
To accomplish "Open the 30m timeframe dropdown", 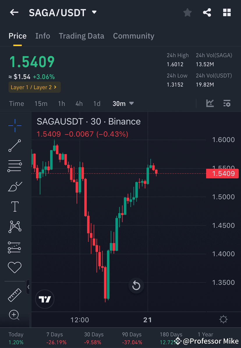I will pos(123,103).
